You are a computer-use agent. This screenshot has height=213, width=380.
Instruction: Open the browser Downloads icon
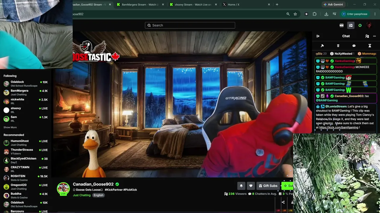point(326,14)
